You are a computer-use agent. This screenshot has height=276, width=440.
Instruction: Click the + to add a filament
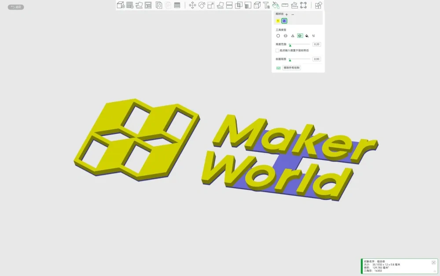[286, 15]
